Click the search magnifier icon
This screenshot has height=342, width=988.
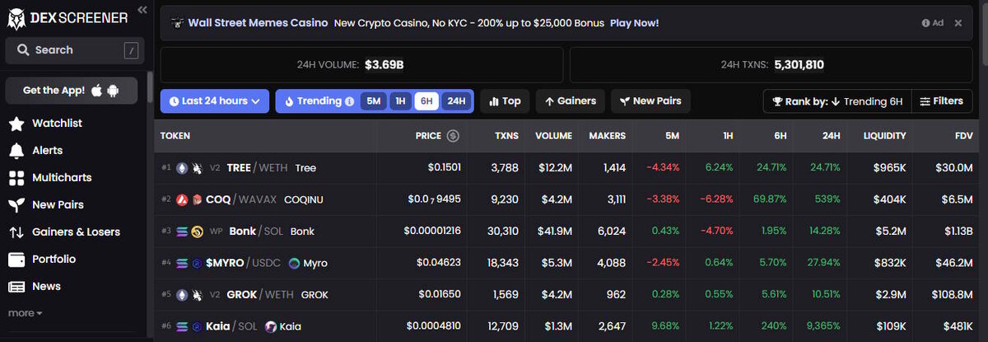click(21, 50)
